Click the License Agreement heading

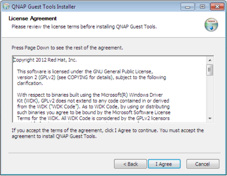(33, 19)
